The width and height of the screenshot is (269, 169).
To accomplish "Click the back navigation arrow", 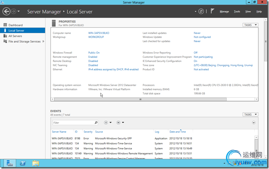I will (x=7, y=12).
